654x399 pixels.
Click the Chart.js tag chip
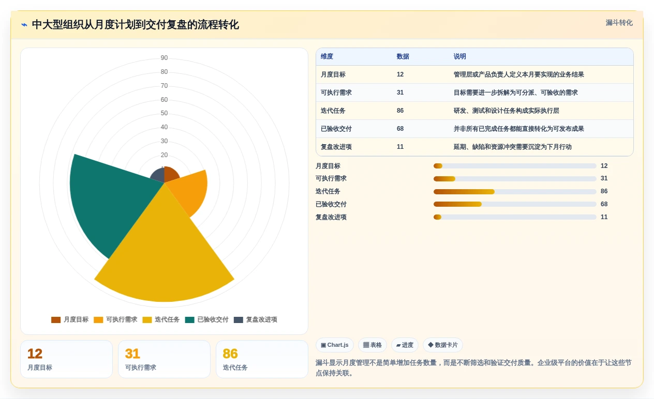point(335,345)
